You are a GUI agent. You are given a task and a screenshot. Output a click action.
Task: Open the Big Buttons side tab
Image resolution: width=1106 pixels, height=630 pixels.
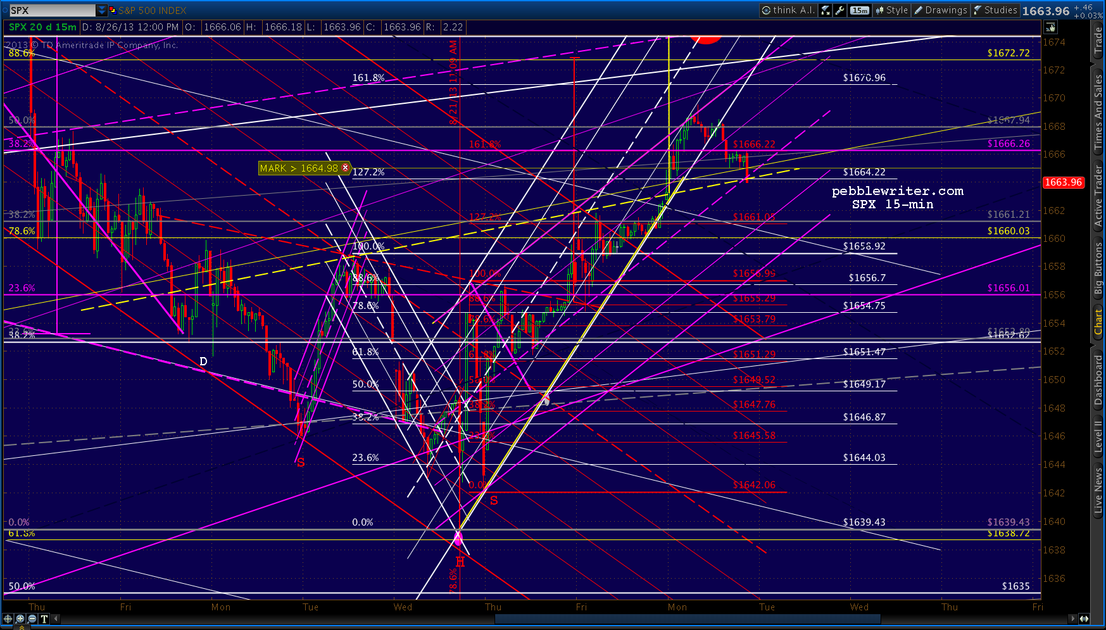click(1098, 268)
